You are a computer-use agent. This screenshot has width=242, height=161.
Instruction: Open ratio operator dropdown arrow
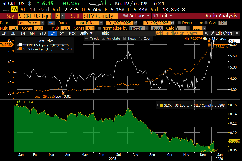point(63,16)
